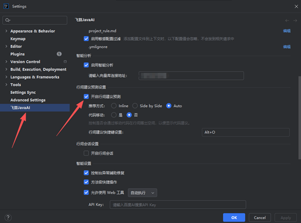Go back with the left arrow icon

[287, 20]
